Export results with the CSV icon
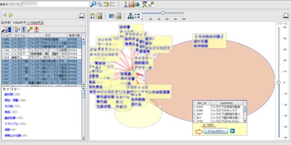The width and height of the screenshot is (291, 145). click(x=36, y=29)
